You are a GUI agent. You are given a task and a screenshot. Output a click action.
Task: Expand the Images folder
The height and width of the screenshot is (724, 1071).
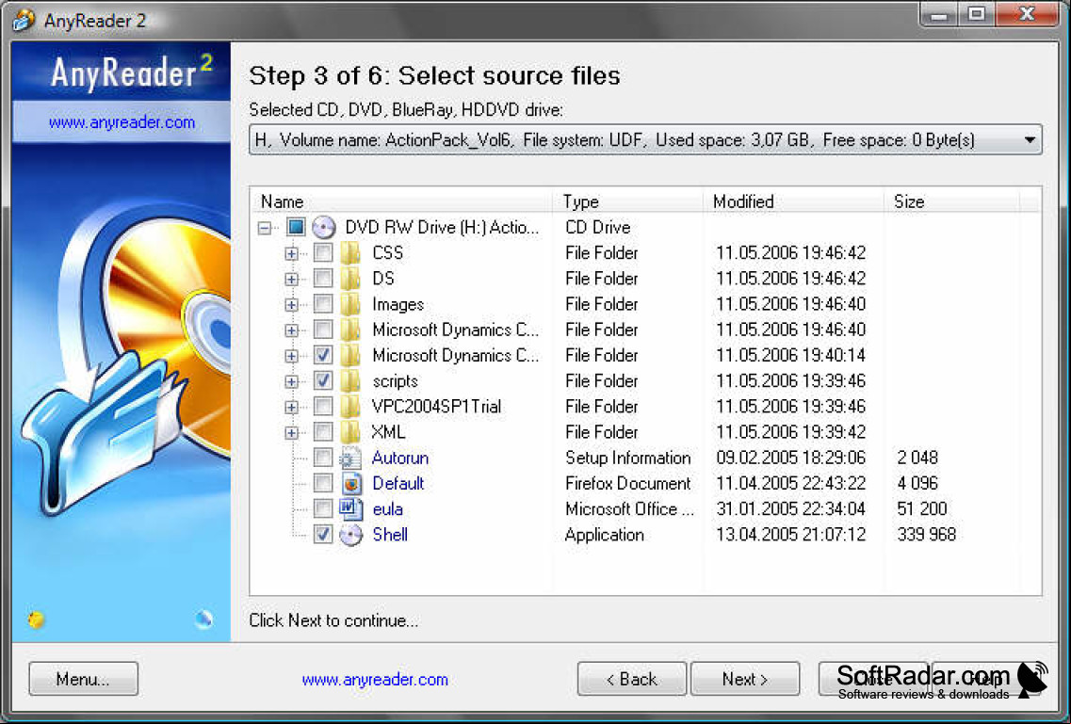tap(292, 305)
